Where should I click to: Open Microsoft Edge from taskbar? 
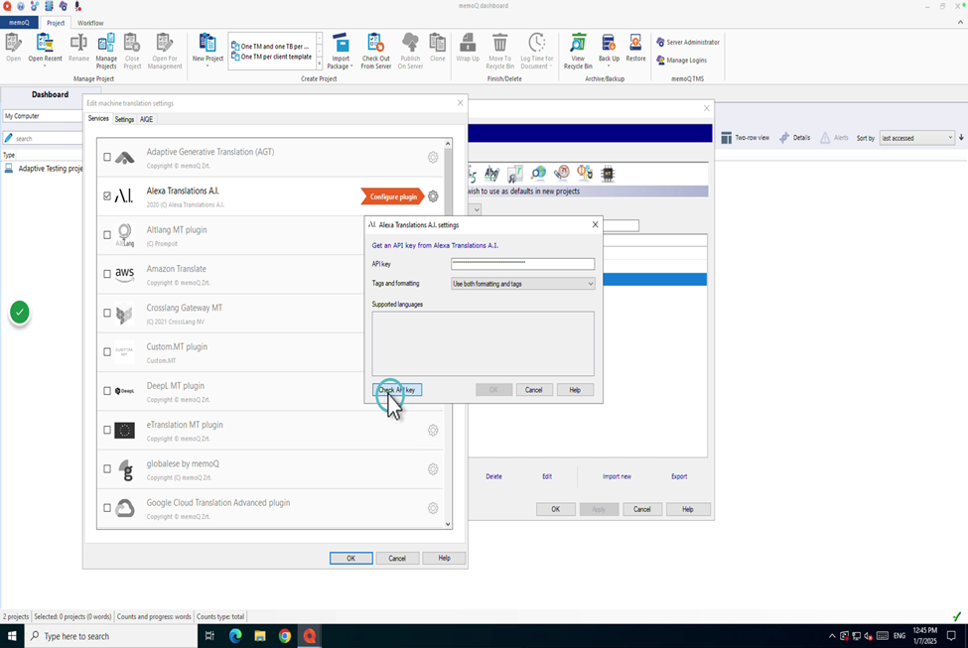[x=235, y=636]
